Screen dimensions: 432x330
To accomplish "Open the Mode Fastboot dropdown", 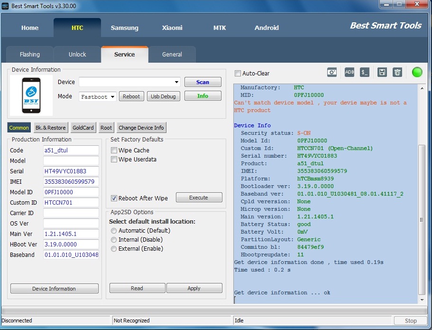I will pyautogui.click(x=112, y=96).
